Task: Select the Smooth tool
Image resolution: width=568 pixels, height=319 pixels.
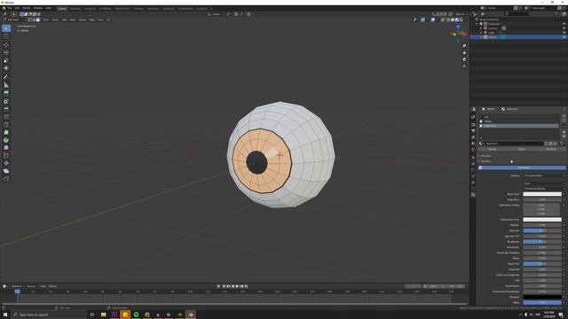Action: (x=6, y=148)
